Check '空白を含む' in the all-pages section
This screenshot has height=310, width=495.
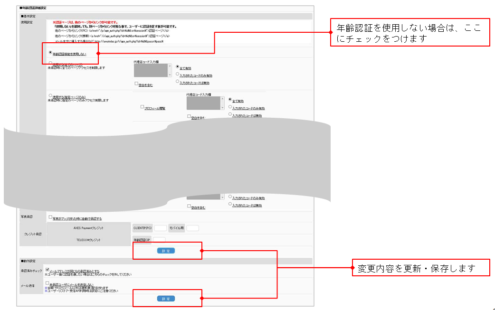pyautogui.click(x=136, y=85)
